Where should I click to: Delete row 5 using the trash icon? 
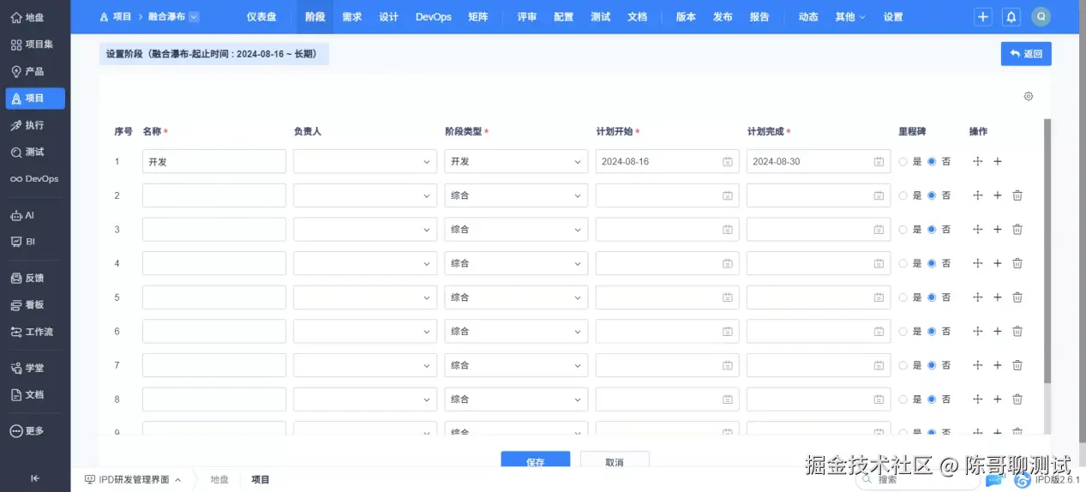(x=1017, y=297)
